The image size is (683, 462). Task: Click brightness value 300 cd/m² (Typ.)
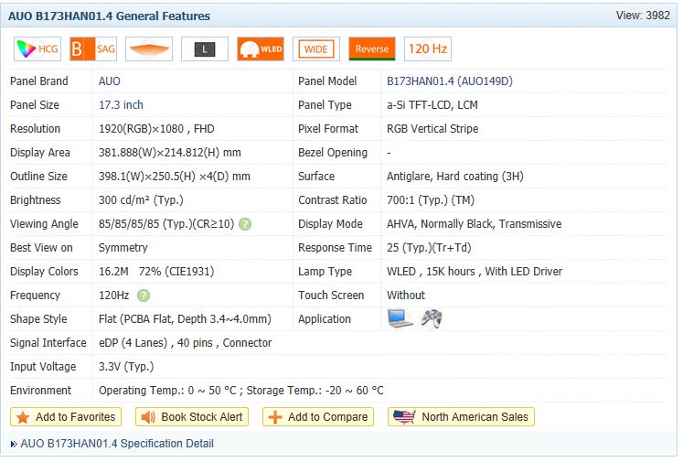click(x=141, y=200)
